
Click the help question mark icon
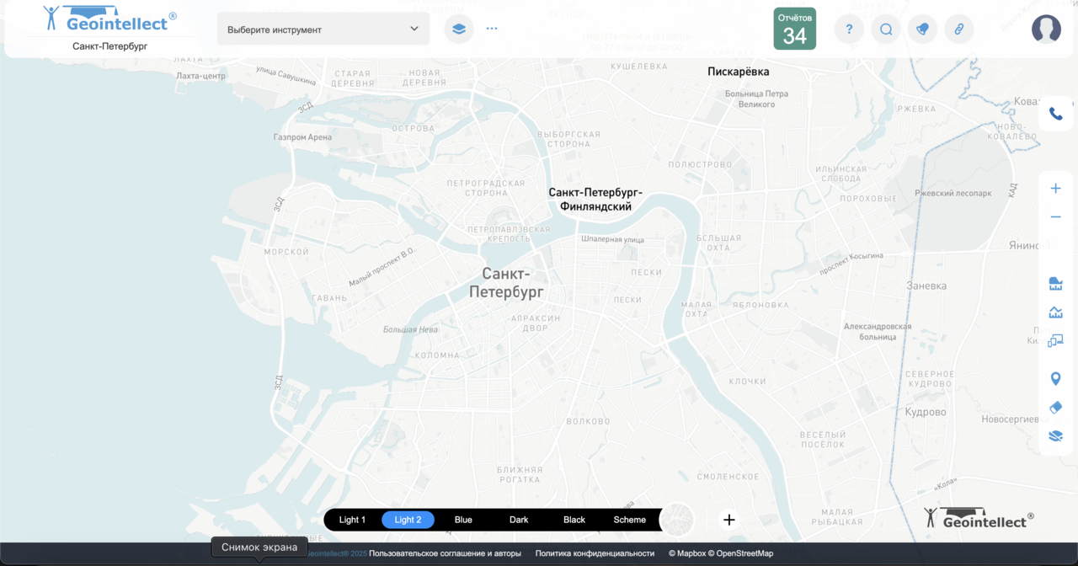click(x=849, y=29)
